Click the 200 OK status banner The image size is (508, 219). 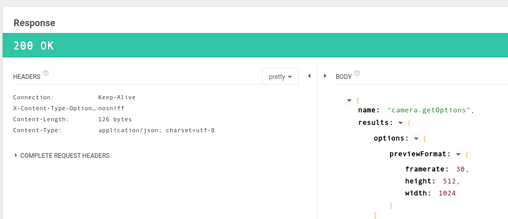pos(255,46)
